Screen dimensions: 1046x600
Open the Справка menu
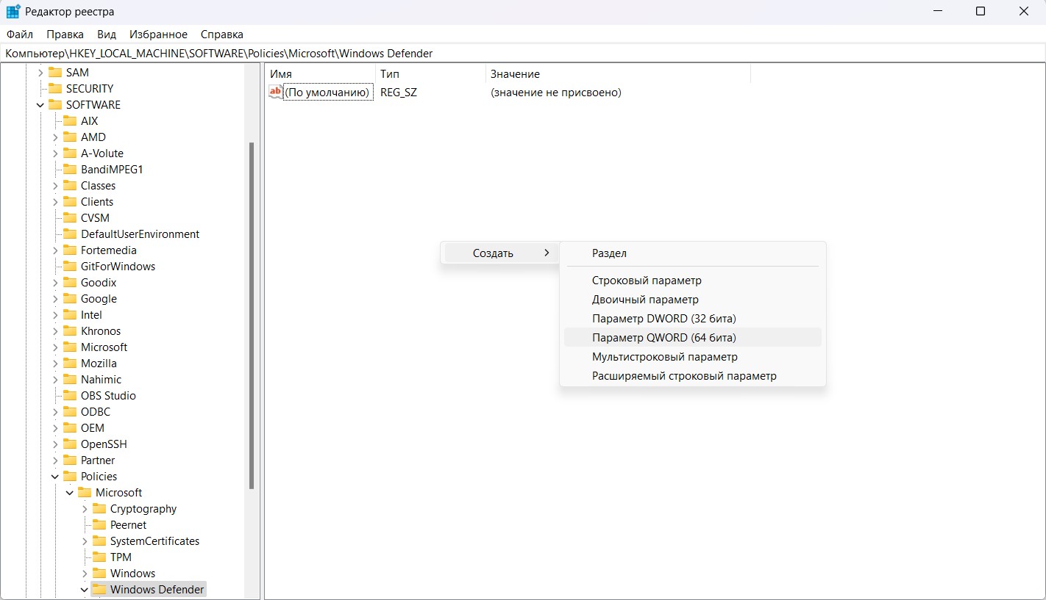(x=221, y=35)
